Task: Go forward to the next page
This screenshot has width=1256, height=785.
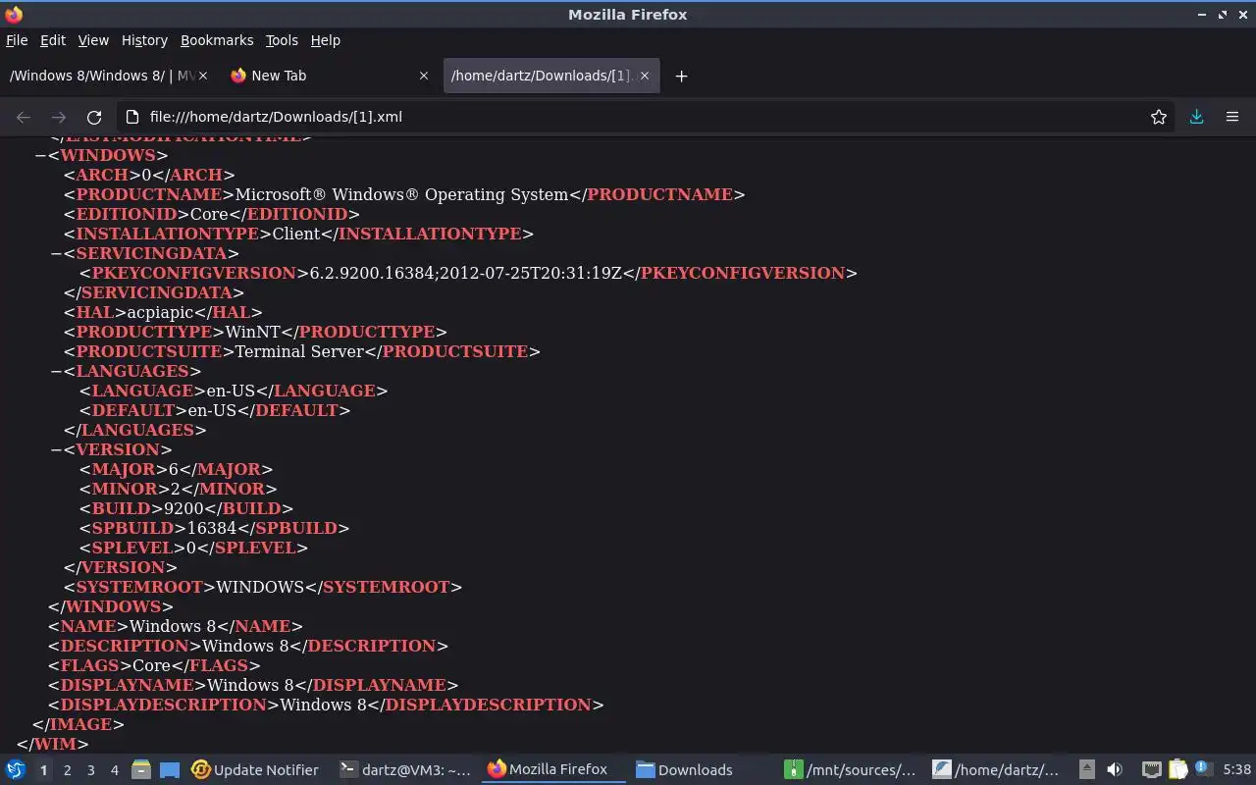Action: 59,117
